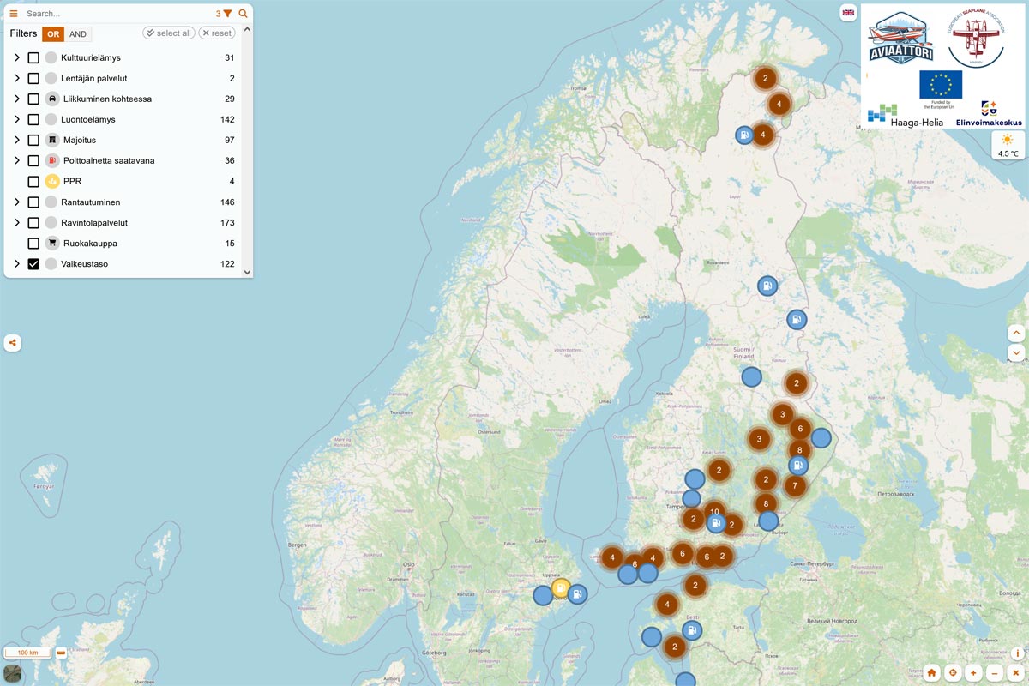Open the hamburger menu in the search panel
The image size is (1029, 686).
(14, 14)
